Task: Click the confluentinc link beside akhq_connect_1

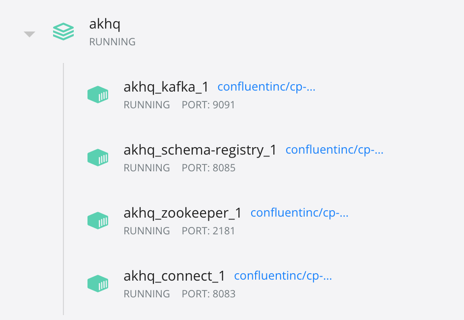Action: (283, 276)
